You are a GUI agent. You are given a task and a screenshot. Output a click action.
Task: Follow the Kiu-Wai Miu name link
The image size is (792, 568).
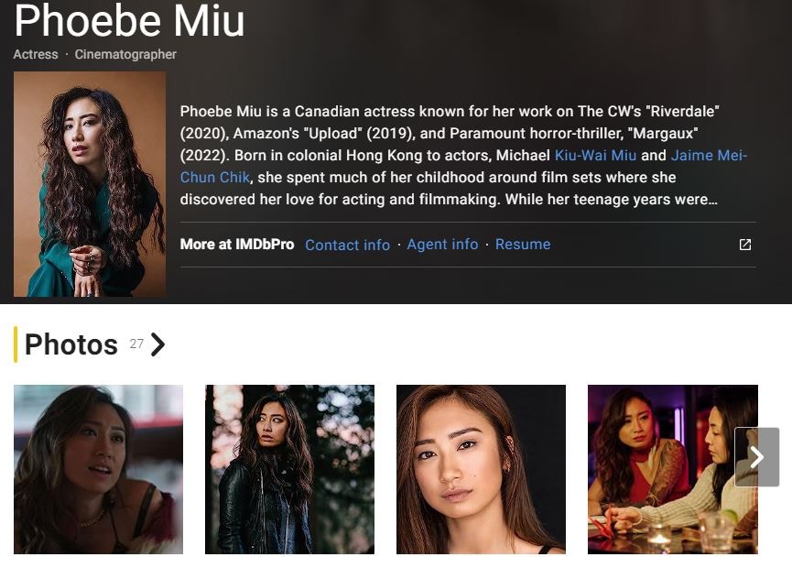(x=595, y=155)
